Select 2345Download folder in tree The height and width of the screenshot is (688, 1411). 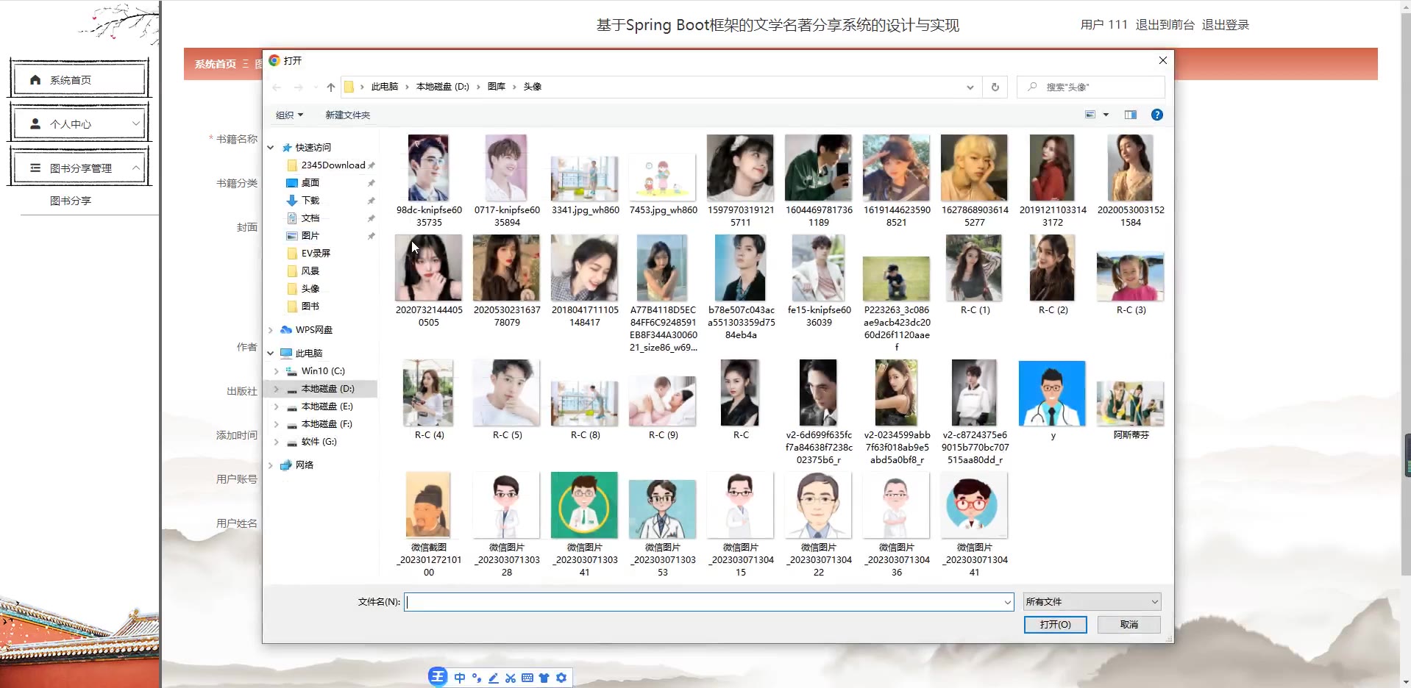[326, 165]
